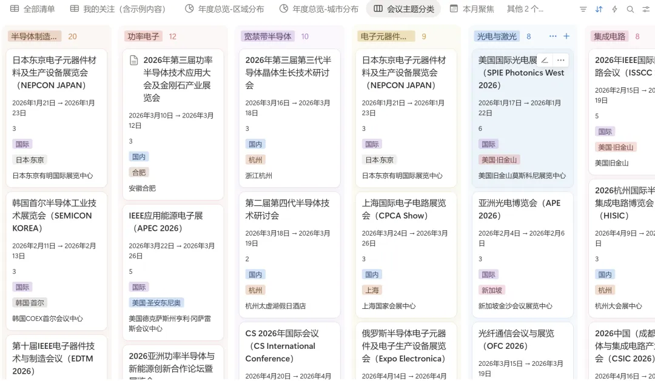
Task: Switch to 我的关注（含示例内容） tab
Action: coord(118,8)
